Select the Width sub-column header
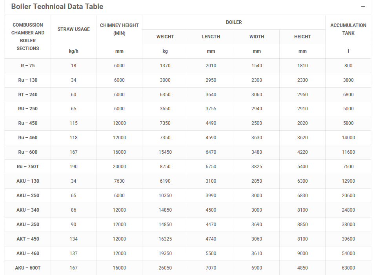Viewport: 375px width, 275px height. point(257,37)
